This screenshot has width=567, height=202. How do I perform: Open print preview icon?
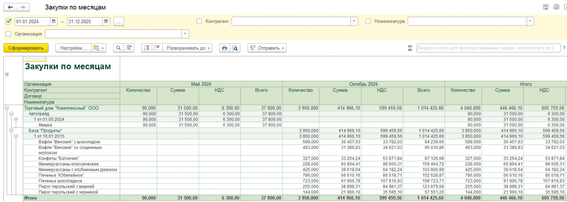pyautogui.click(x=235, y=48)
